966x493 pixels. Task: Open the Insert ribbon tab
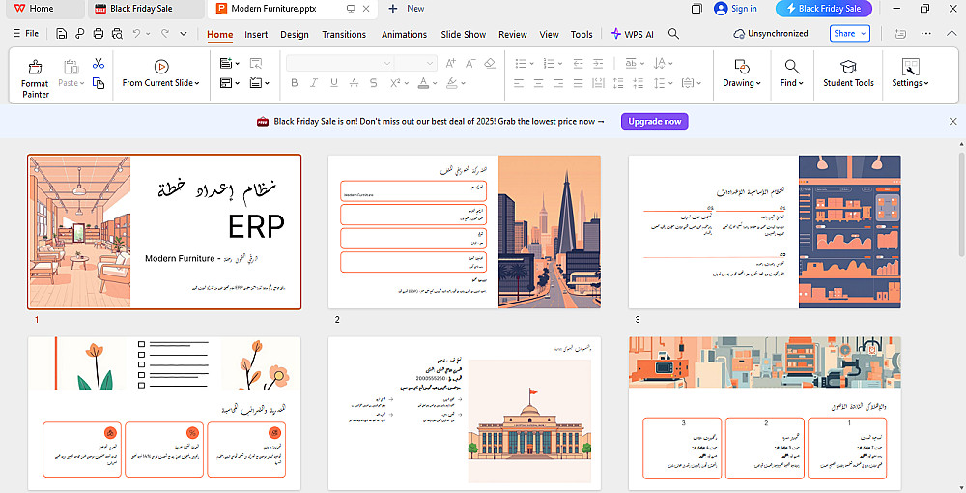tap(256, 34)
